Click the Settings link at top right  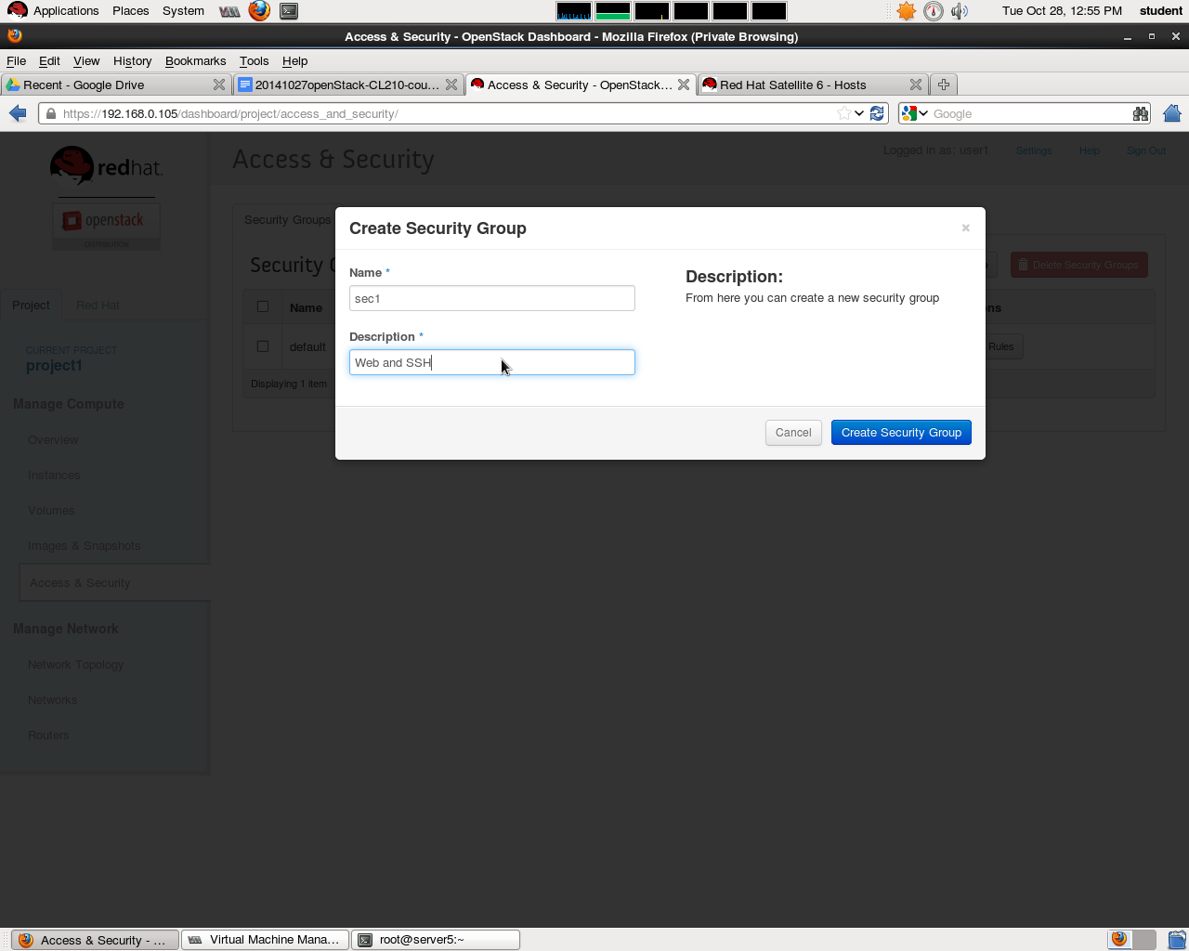pyautogui.click(x=1034, y=150)
